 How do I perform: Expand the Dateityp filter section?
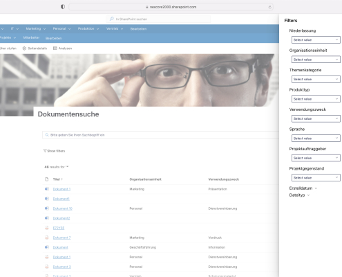pos(299,195)
